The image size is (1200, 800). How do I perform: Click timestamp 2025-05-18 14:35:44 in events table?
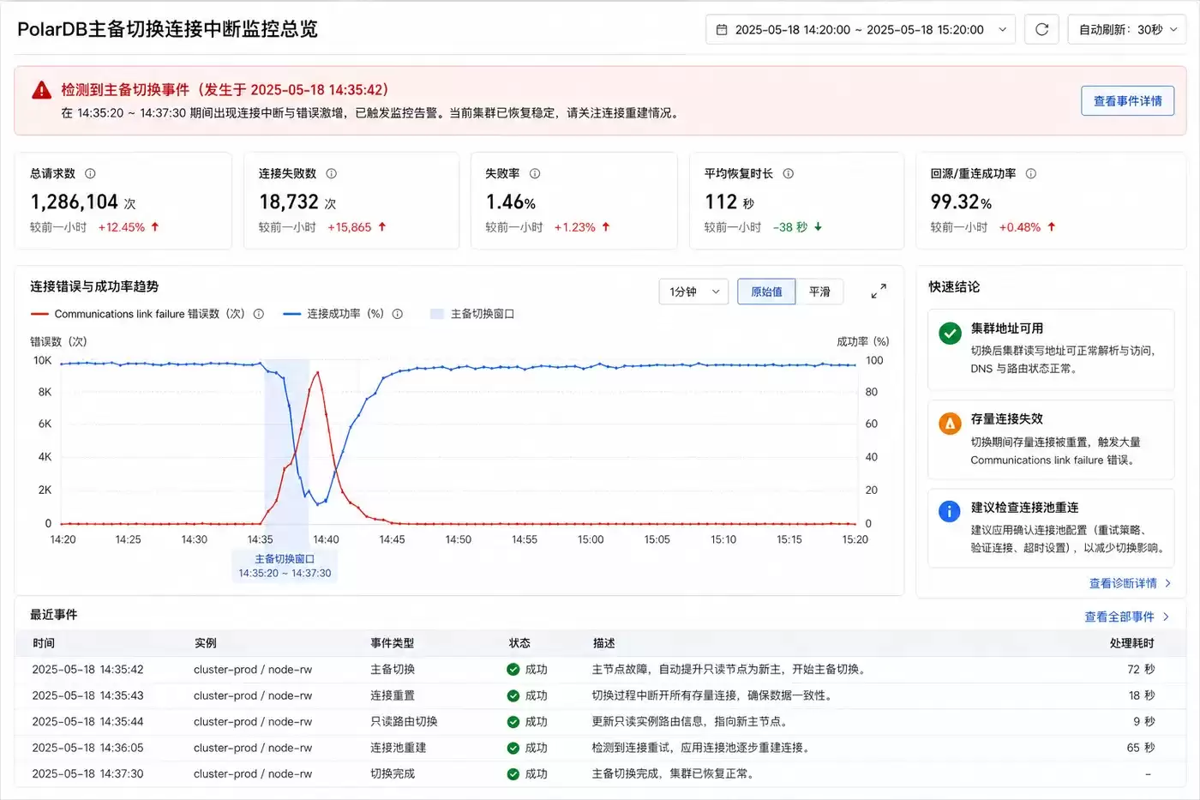click(88, 722)
